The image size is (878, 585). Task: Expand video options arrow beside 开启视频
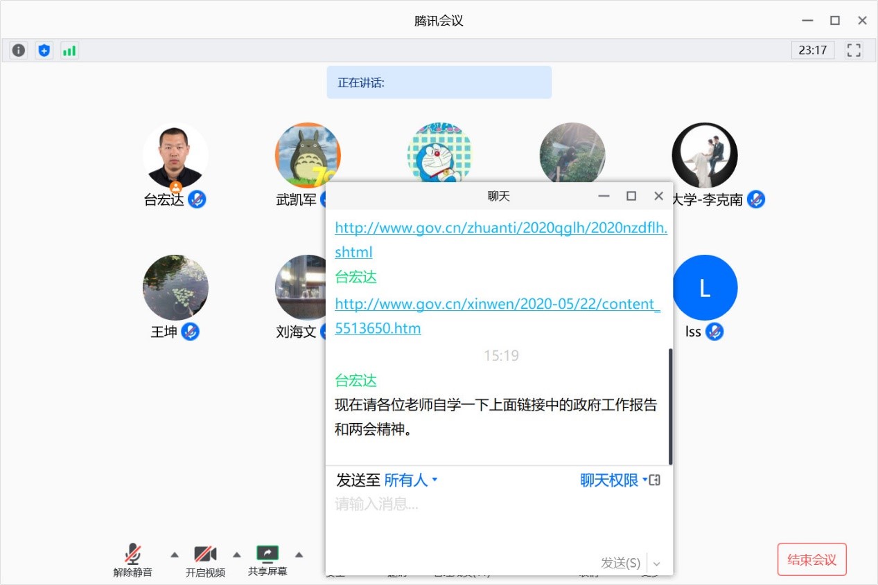[237, 554]
